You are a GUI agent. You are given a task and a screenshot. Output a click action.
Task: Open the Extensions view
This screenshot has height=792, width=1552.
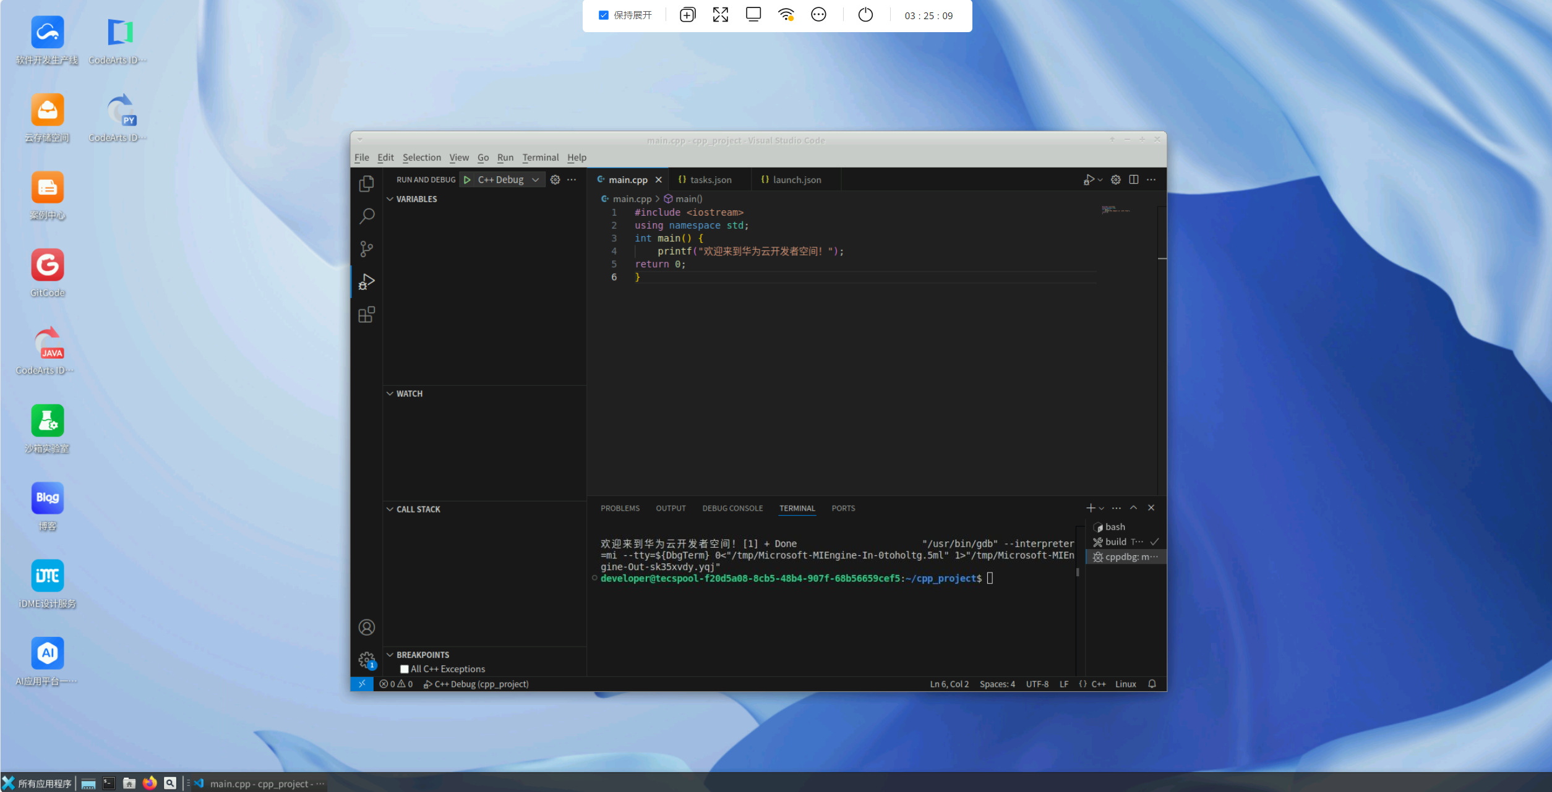(x=366, y=315)
